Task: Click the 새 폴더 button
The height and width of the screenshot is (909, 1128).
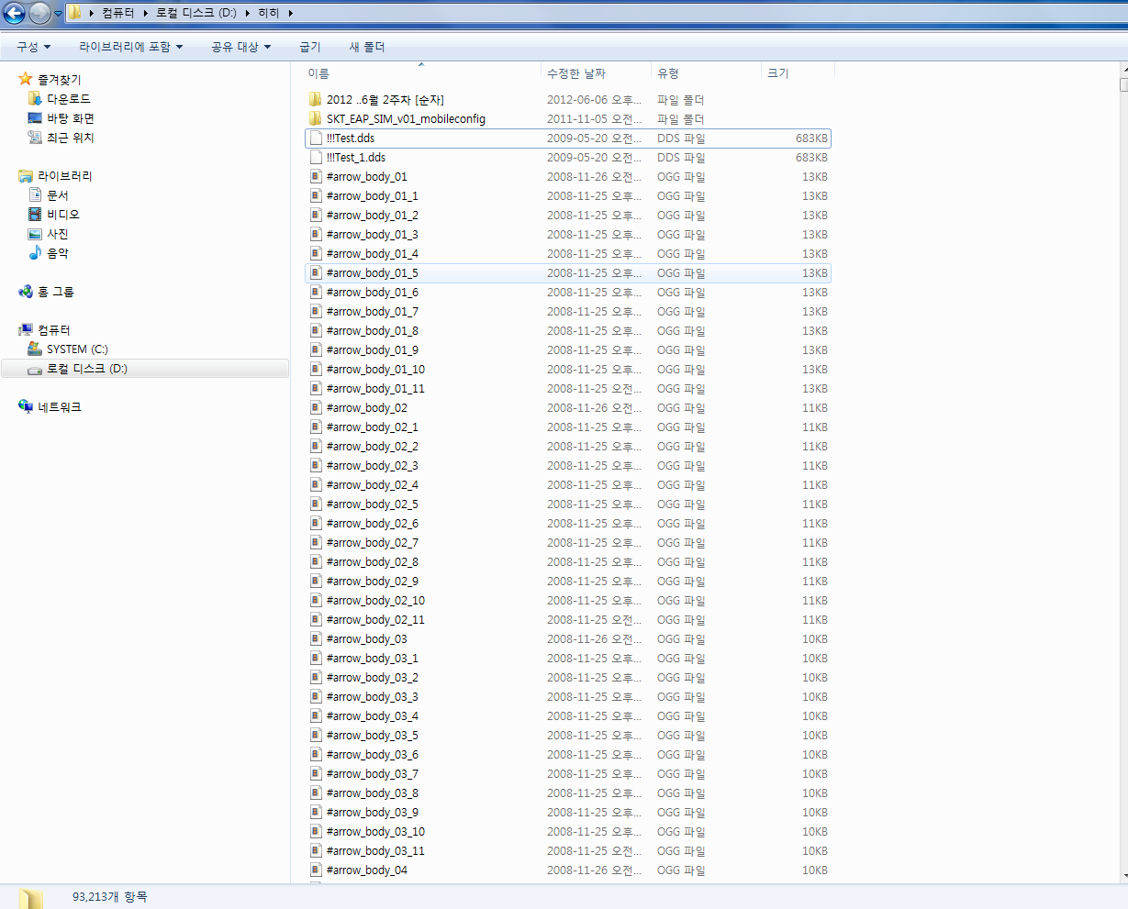Action: point(367,47)
